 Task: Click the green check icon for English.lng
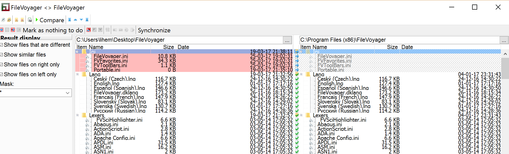pos(297,83)
